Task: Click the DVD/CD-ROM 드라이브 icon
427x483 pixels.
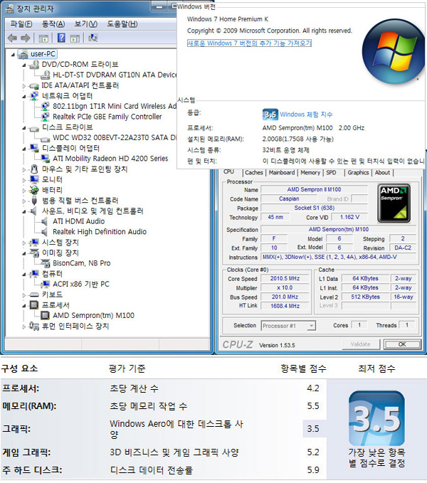Action: click(x=34, y=65)
